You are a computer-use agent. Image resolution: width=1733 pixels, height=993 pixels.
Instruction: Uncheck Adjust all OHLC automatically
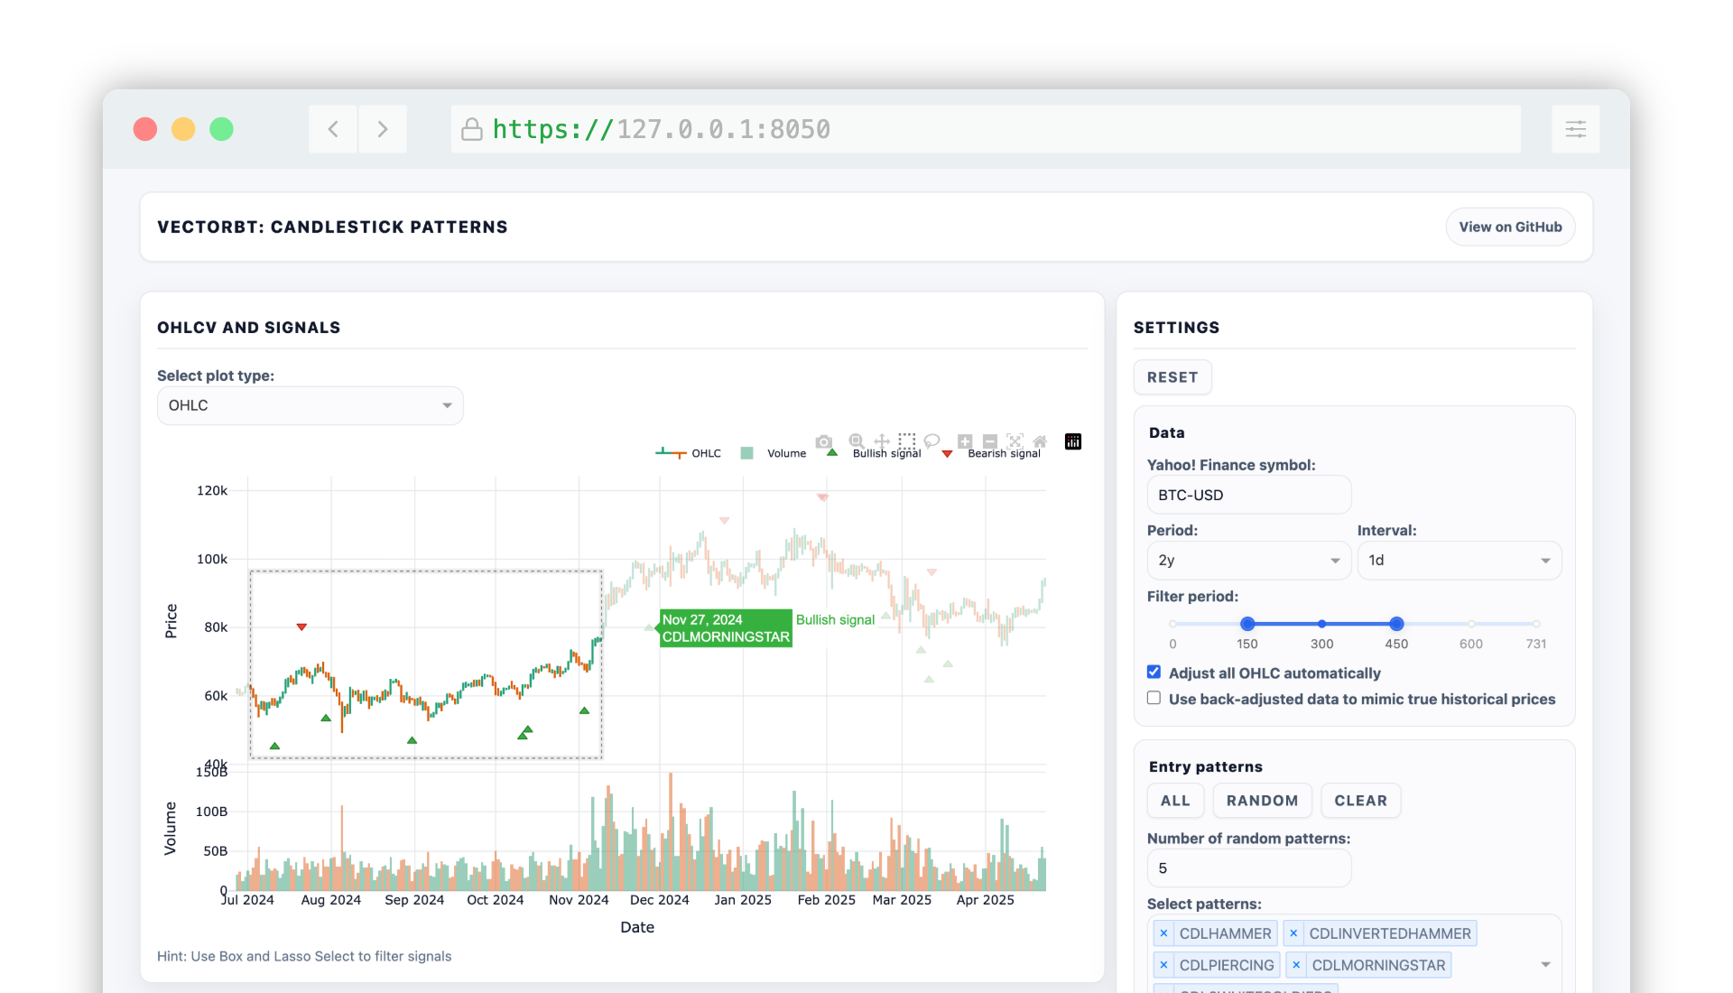(x=1154, y=672)
